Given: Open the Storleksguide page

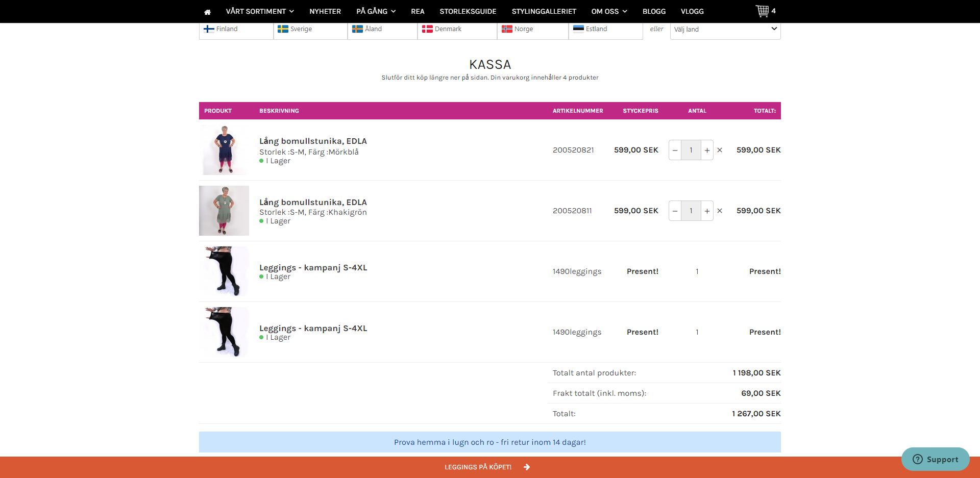Looking at the screenshot, I should coord(468,11).
